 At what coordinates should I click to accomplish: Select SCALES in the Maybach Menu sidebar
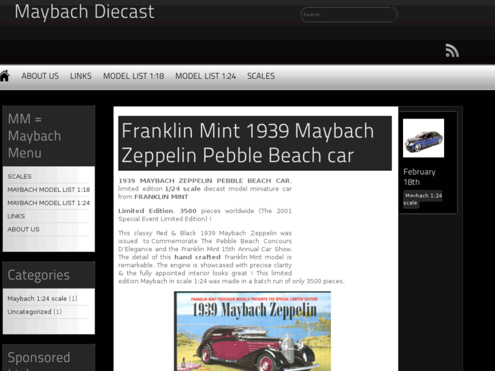pyautogui.click(x=20, y=176)
